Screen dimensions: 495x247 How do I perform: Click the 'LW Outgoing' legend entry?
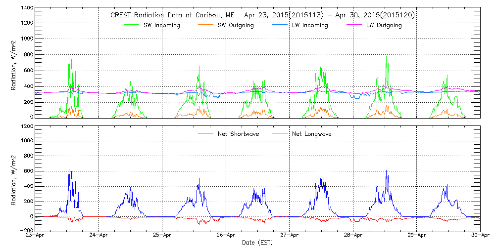[384, 25]
